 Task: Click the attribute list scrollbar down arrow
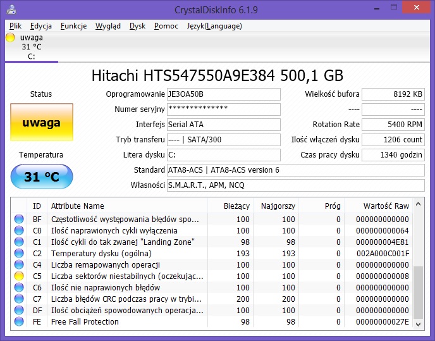[419, 324]
